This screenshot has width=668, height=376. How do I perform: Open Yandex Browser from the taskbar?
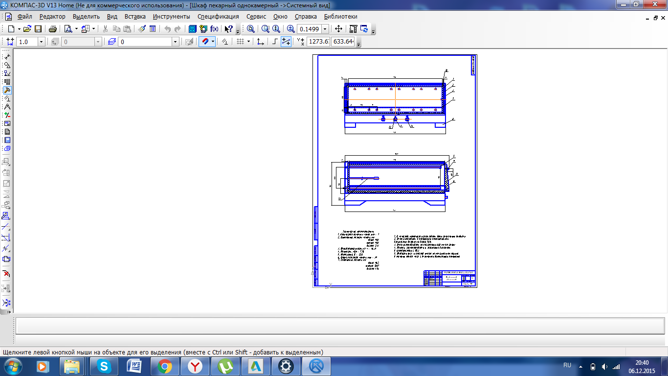tap(195, 366)
